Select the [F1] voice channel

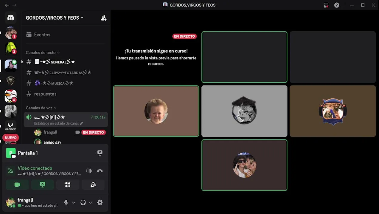(66, 120)
